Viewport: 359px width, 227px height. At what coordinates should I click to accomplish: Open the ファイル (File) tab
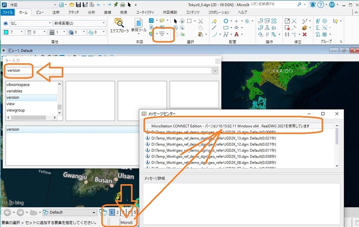click(8, 12)
